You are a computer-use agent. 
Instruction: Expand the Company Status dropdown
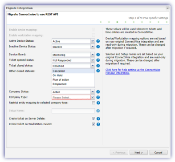click(93, 92)
